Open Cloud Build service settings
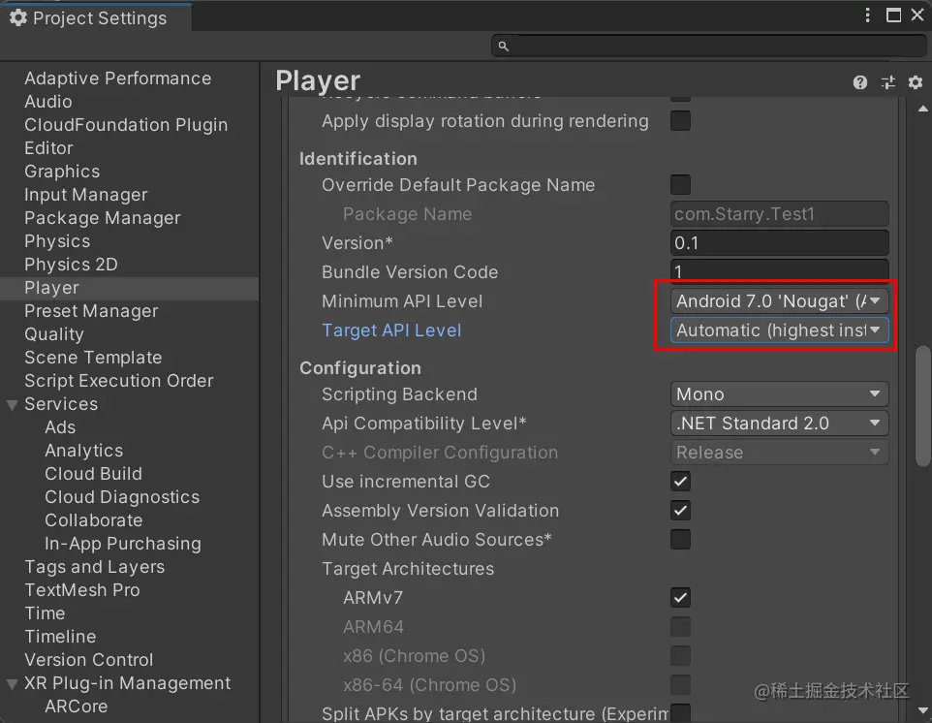This screenshot has height=723, width=932. 93,473
